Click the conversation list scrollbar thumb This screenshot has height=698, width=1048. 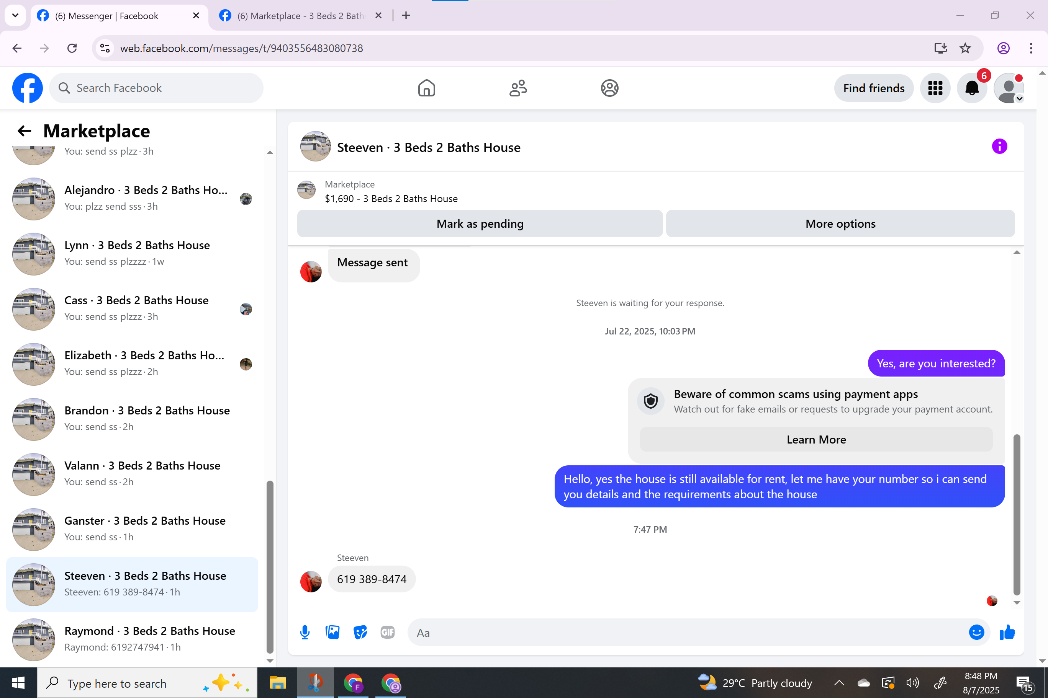tap(270, 566)
